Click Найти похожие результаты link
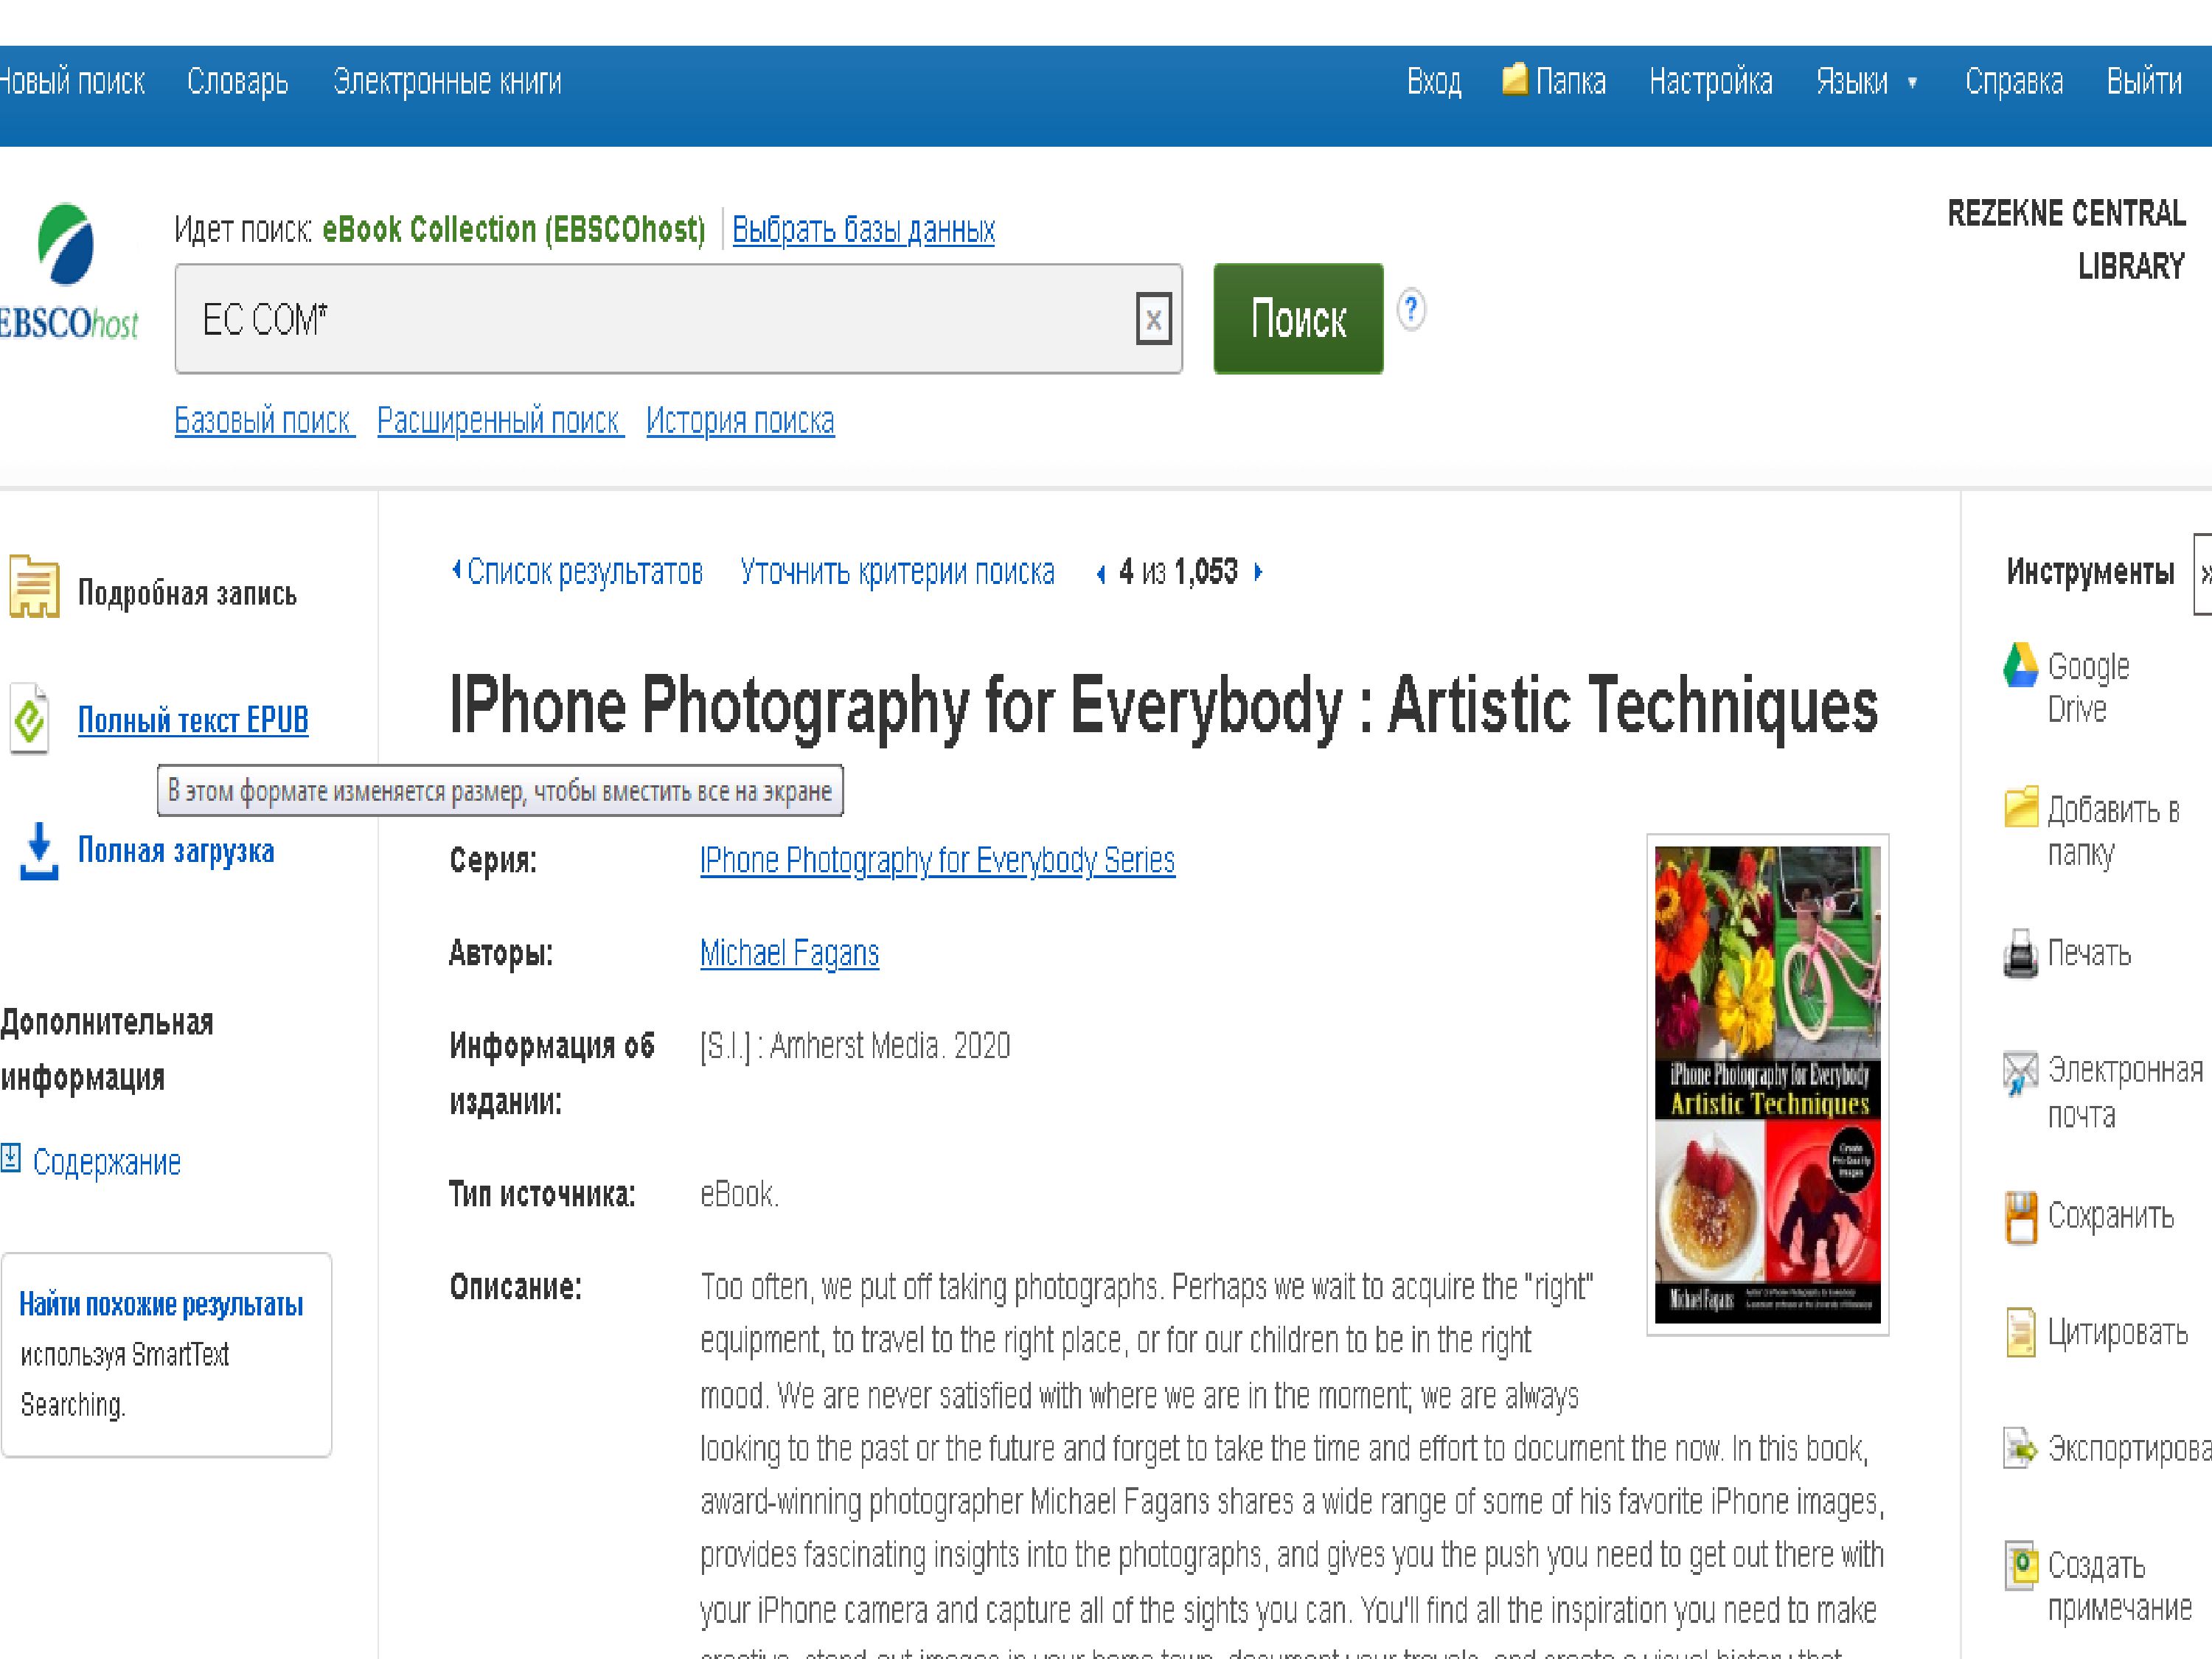 pos(161,1304)
